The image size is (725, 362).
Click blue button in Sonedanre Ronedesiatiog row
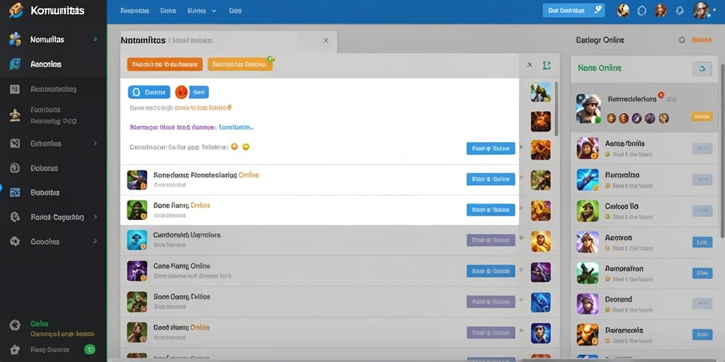pyautogui.click(x=491, y=179)
